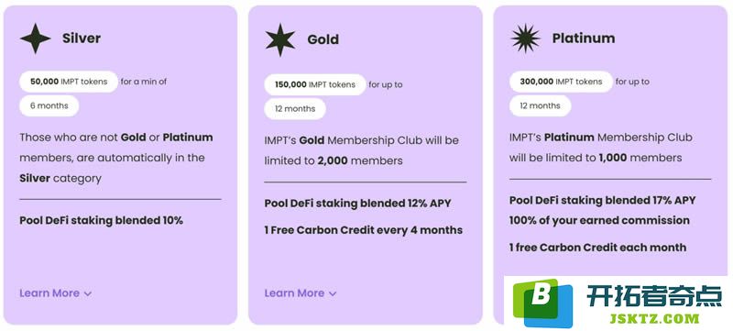Click the Gold tier heading
Viewport: 733px width, 331px height.
(x=323, y=39)
